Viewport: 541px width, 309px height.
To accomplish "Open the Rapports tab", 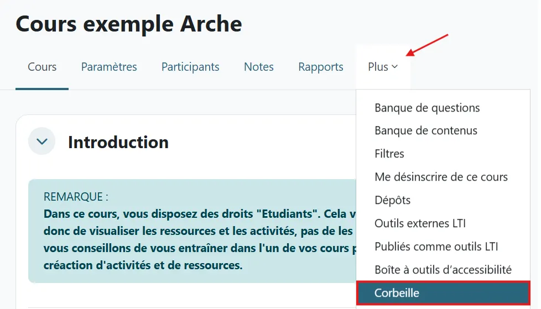I will tap(321, 66).
